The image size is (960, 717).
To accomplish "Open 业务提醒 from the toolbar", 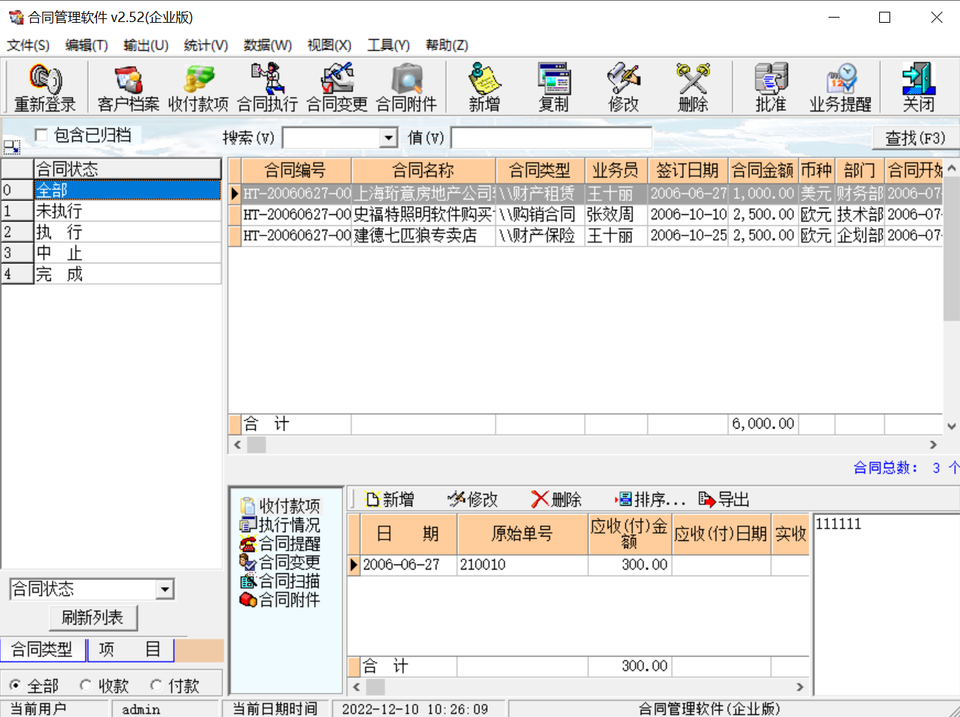I will point(840,86).
